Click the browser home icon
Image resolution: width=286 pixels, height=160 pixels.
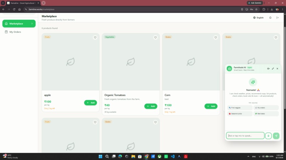[20, 9]
